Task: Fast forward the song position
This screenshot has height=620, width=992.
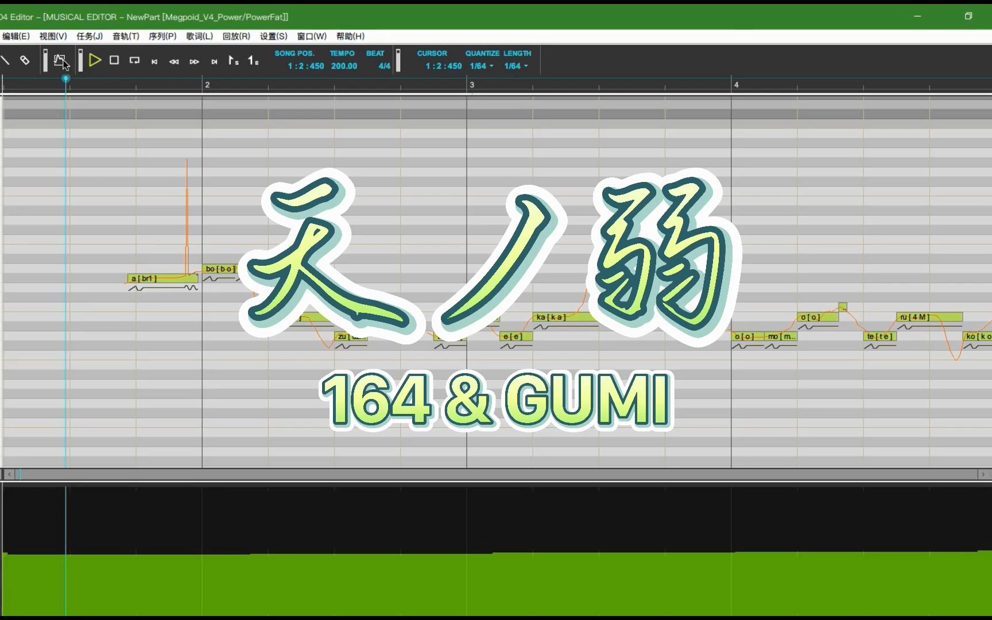Action: [x=194, y=61]
